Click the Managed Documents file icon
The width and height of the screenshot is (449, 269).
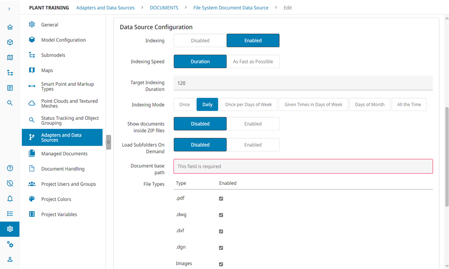(x=32, y=153)
